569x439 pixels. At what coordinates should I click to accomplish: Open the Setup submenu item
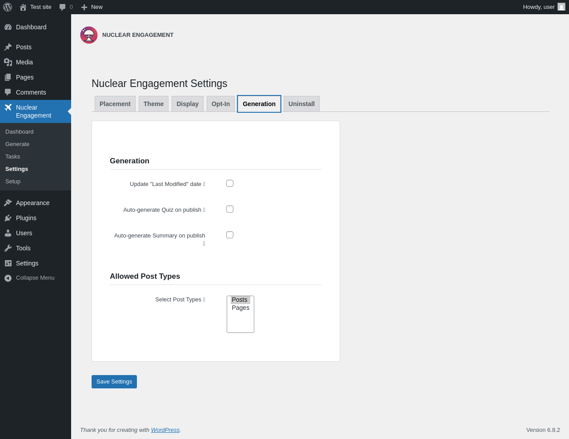[13, 182]
